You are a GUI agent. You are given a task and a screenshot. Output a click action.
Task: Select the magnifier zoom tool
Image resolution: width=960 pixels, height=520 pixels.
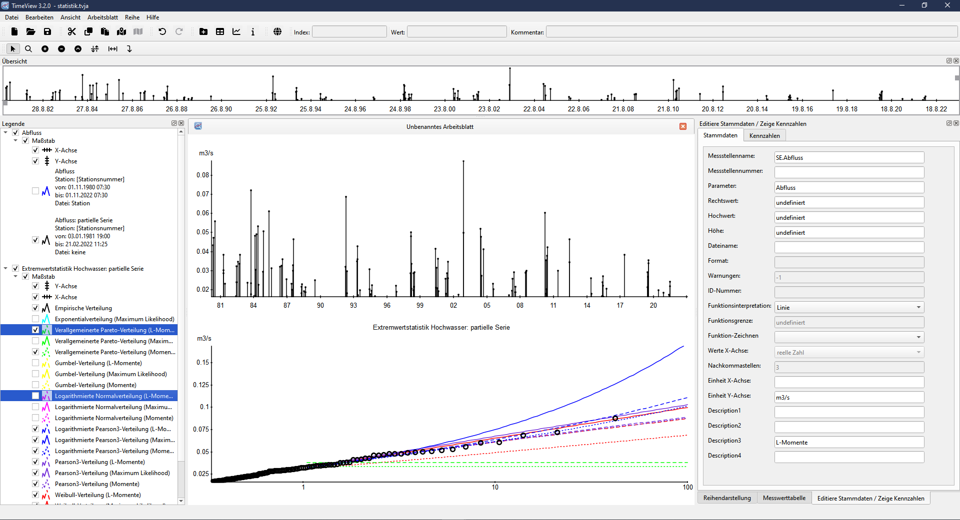[x=28, y=49]
